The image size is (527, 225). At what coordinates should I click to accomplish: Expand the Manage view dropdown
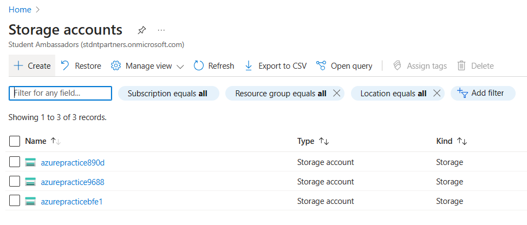180,66
